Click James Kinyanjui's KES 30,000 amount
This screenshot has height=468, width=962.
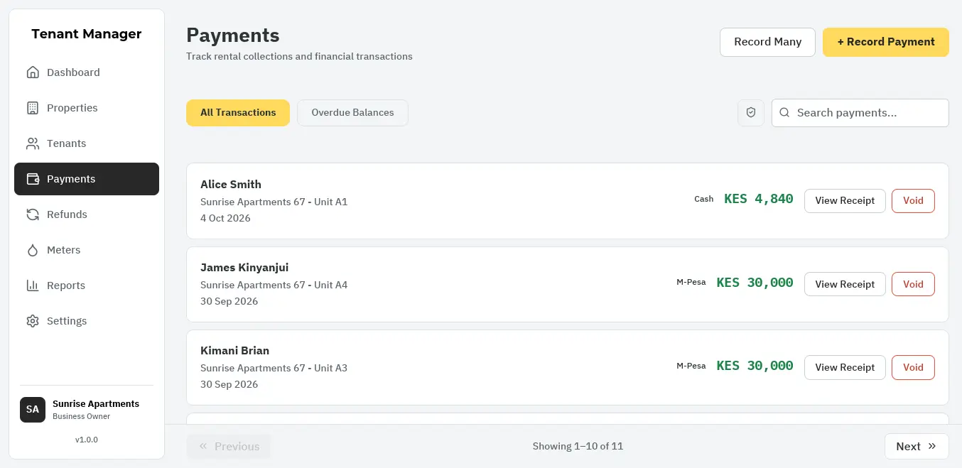755,283
